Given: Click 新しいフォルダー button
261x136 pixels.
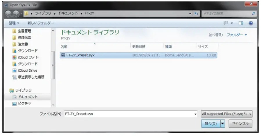Looking at the screenshot, I should pyautogui.click(x=40, y=23).
